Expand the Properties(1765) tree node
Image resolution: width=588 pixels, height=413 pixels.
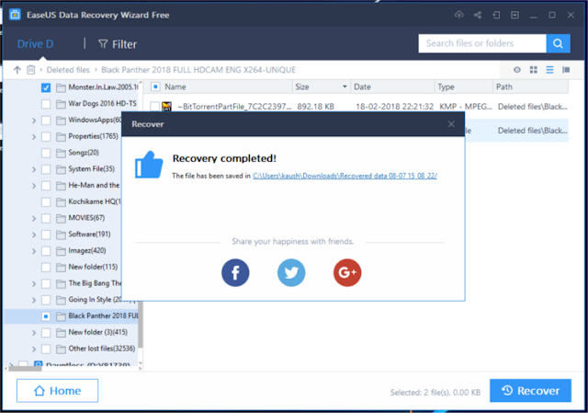coord(34,137)
